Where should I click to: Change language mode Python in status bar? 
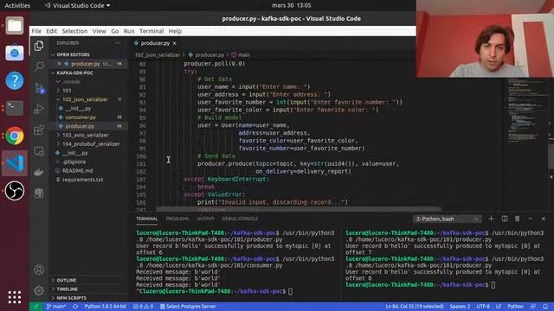tap(516, 307)
